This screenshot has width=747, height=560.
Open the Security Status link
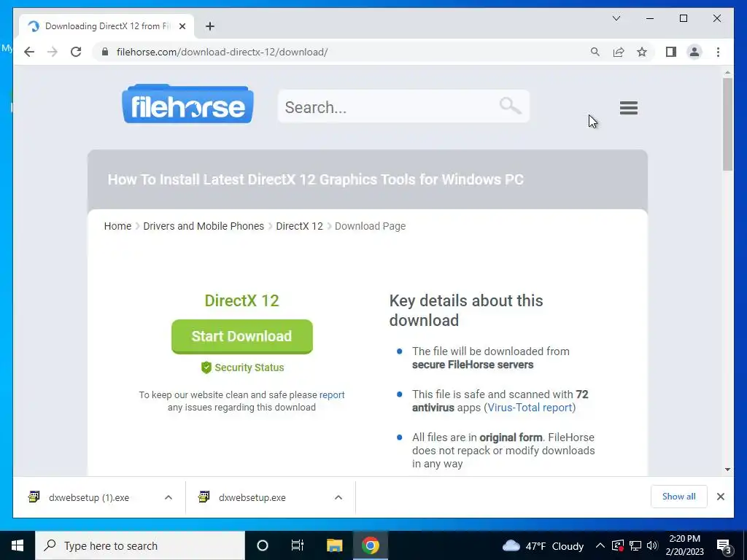click(242, 367)
